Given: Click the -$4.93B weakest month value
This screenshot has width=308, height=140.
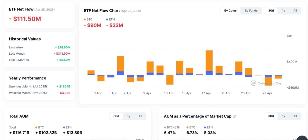Looking at the screenshot, I should (x=64, y=93).
